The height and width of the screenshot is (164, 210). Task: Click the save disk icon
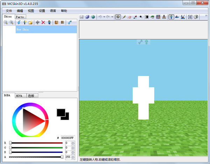[82, 17]
